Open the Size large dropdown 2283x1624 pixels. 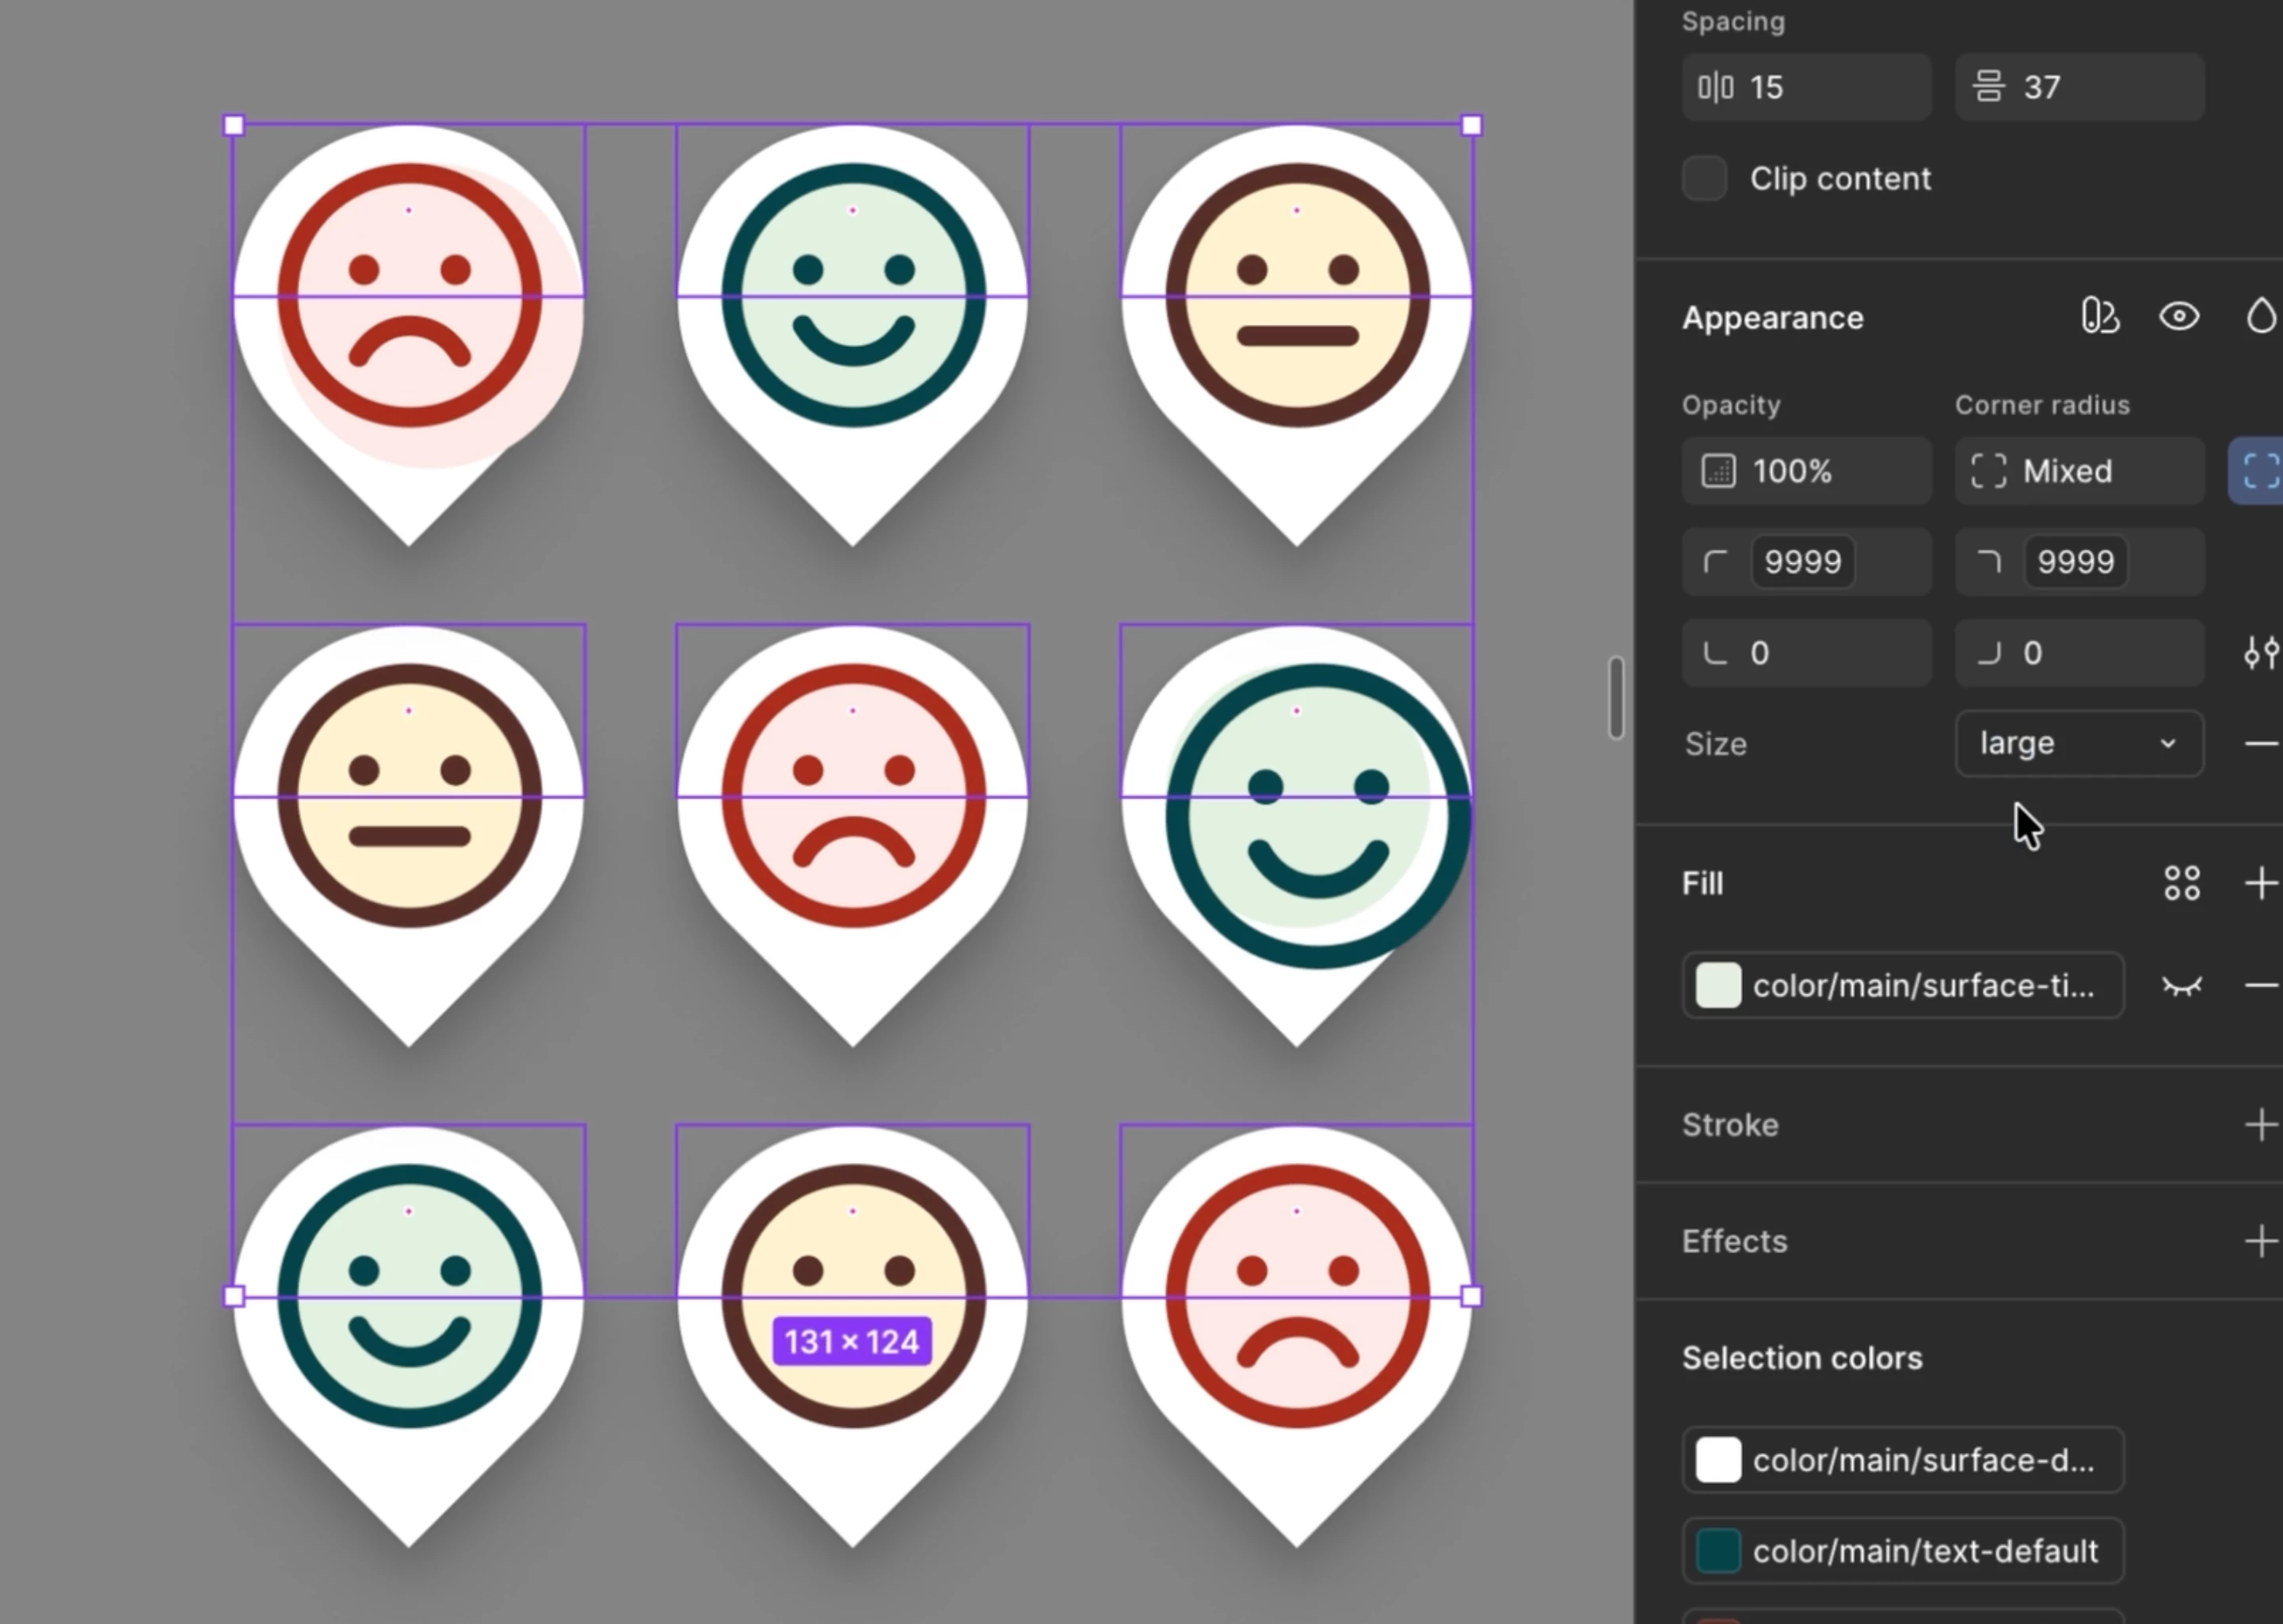click(x=2079, y=744)
